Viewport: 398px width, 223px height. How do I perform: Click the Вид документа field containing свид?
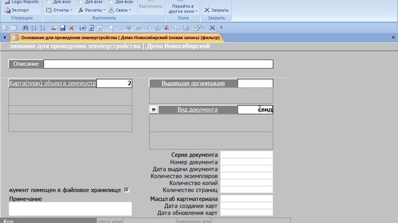click(256, 110)
